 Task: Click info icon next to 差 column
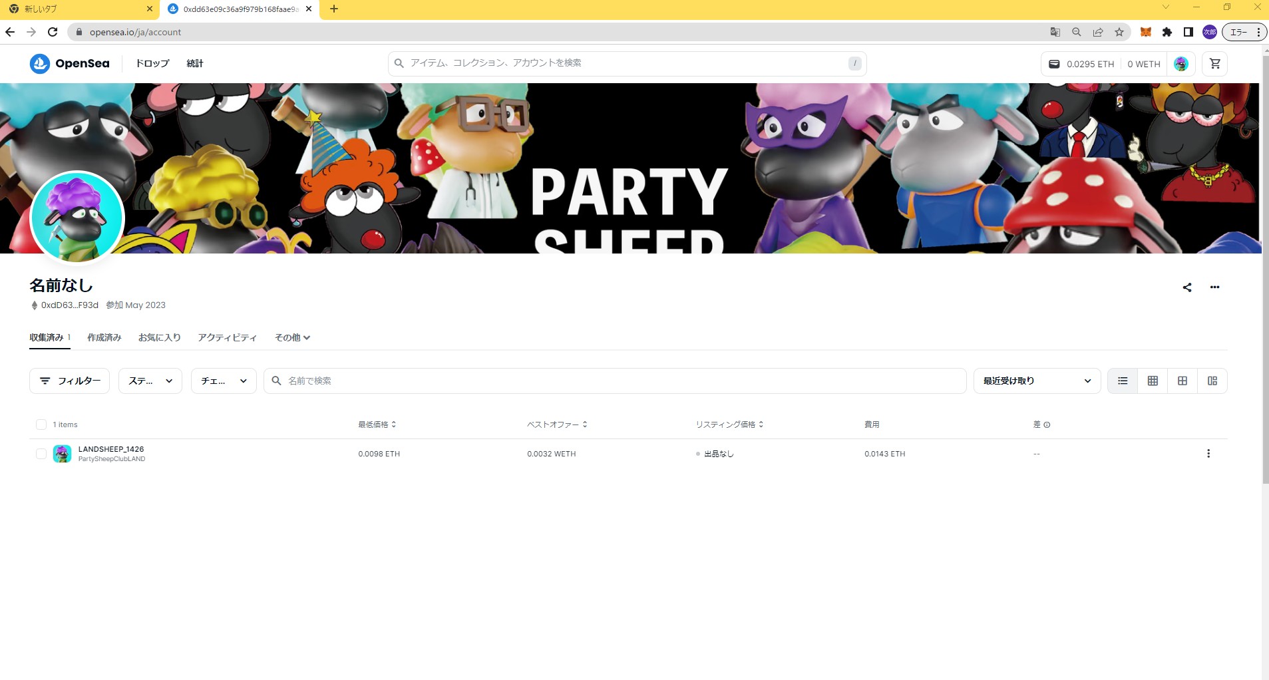1047,425
